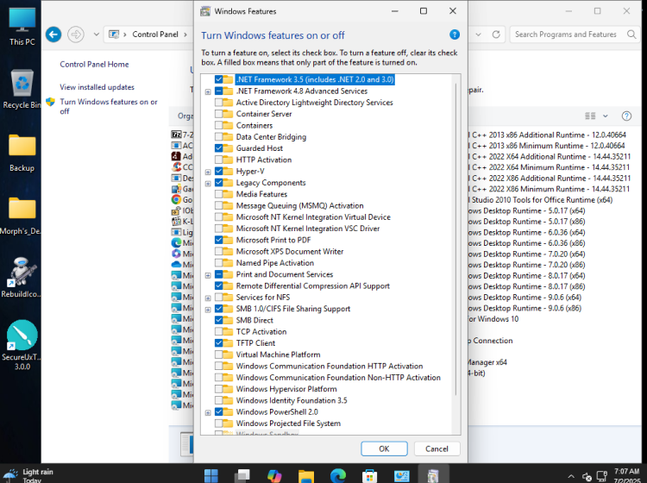Expand SMB 1.0/CIFS File Sharing Support
647x483 pixels.
[208, 310]
